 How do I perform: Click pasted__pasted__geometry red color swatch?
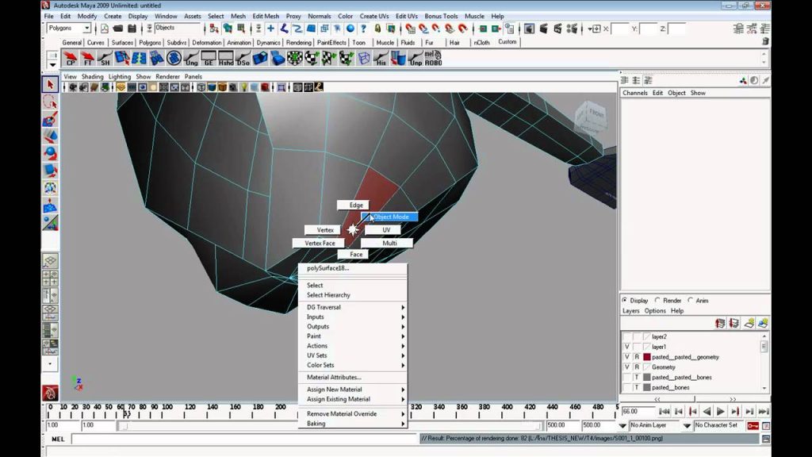pyautogui.click(x=647, y=357)
